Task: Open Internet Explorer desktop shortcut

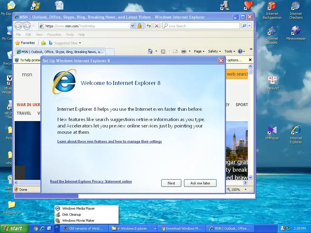Action: click(296, 135)
